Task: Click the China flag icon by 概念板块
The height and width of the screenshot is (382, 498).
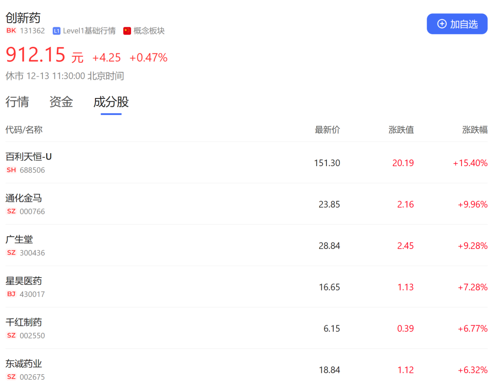Action: [127, 31]
